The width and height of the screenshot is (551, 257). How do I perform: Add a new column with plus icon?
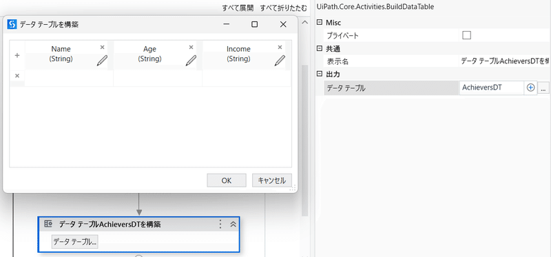click(17, 55)
